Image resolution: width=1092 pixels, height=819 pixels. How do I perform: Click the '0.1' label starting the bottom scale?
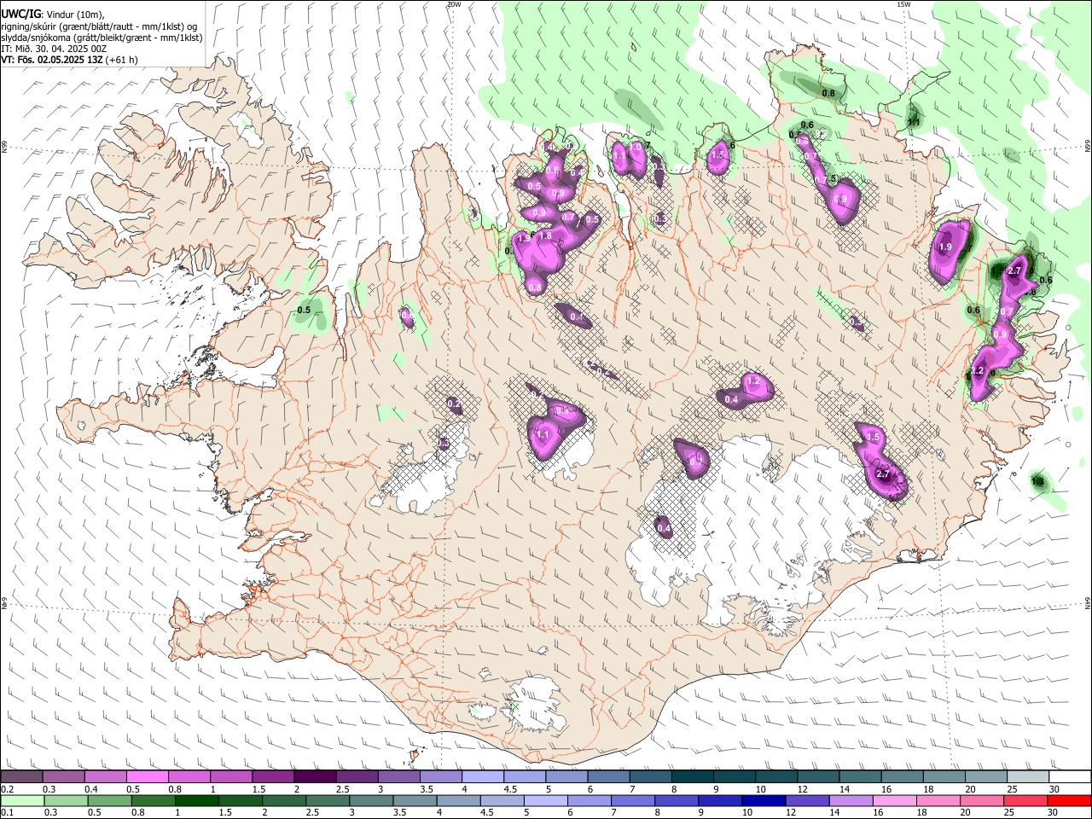pyautogui.click(x=7, y=812)
